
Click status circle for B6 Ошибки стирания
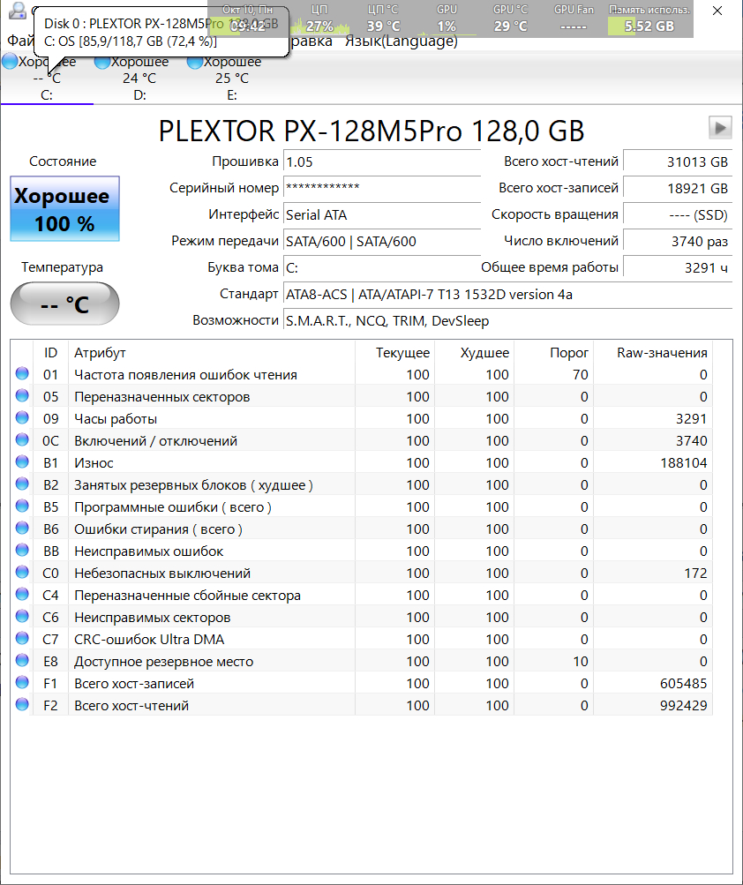[x=22, y=528]
